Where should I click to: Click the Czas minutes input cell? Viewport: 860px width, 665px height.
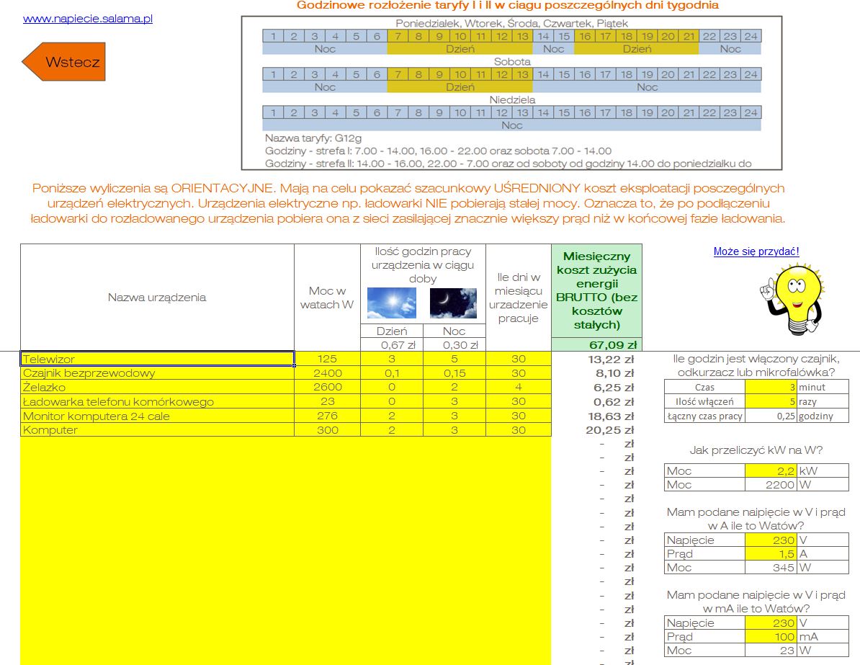(x=770, y=387)
